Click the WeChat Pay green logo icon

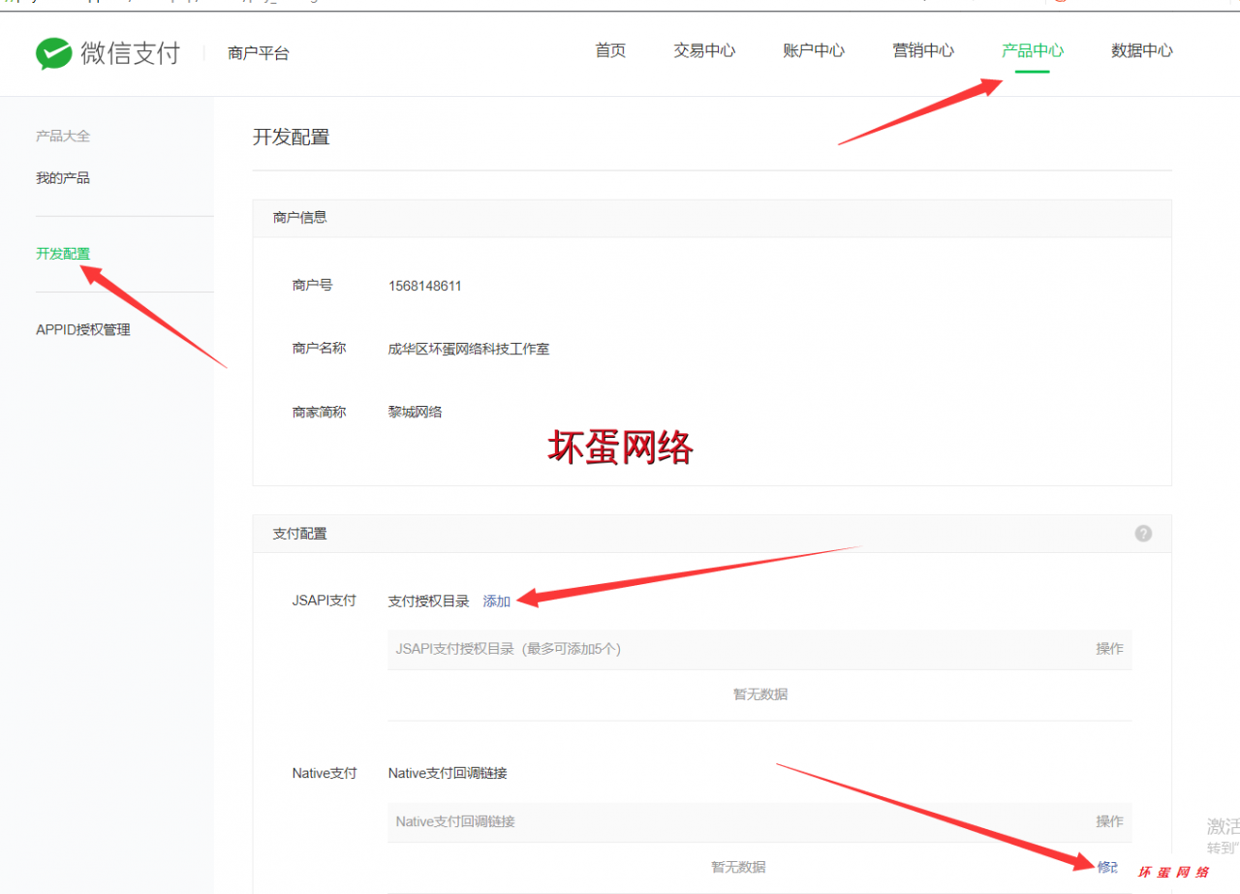54,53
